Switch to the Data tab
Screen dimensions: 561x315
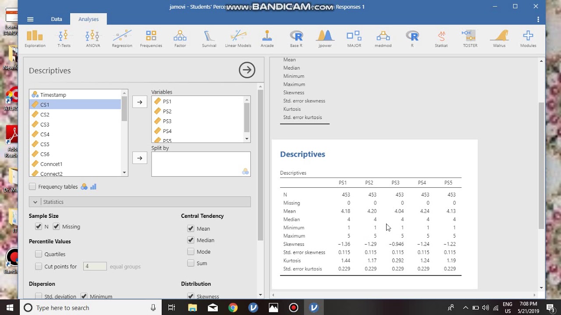57,19
